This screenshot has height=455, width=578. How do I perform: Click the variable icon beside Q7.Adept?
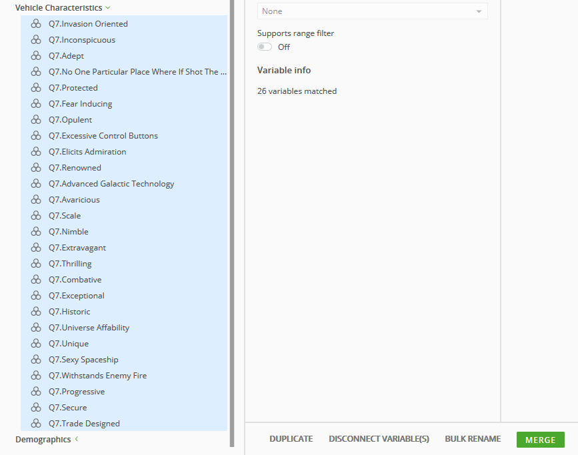click(x=36, y=56)
